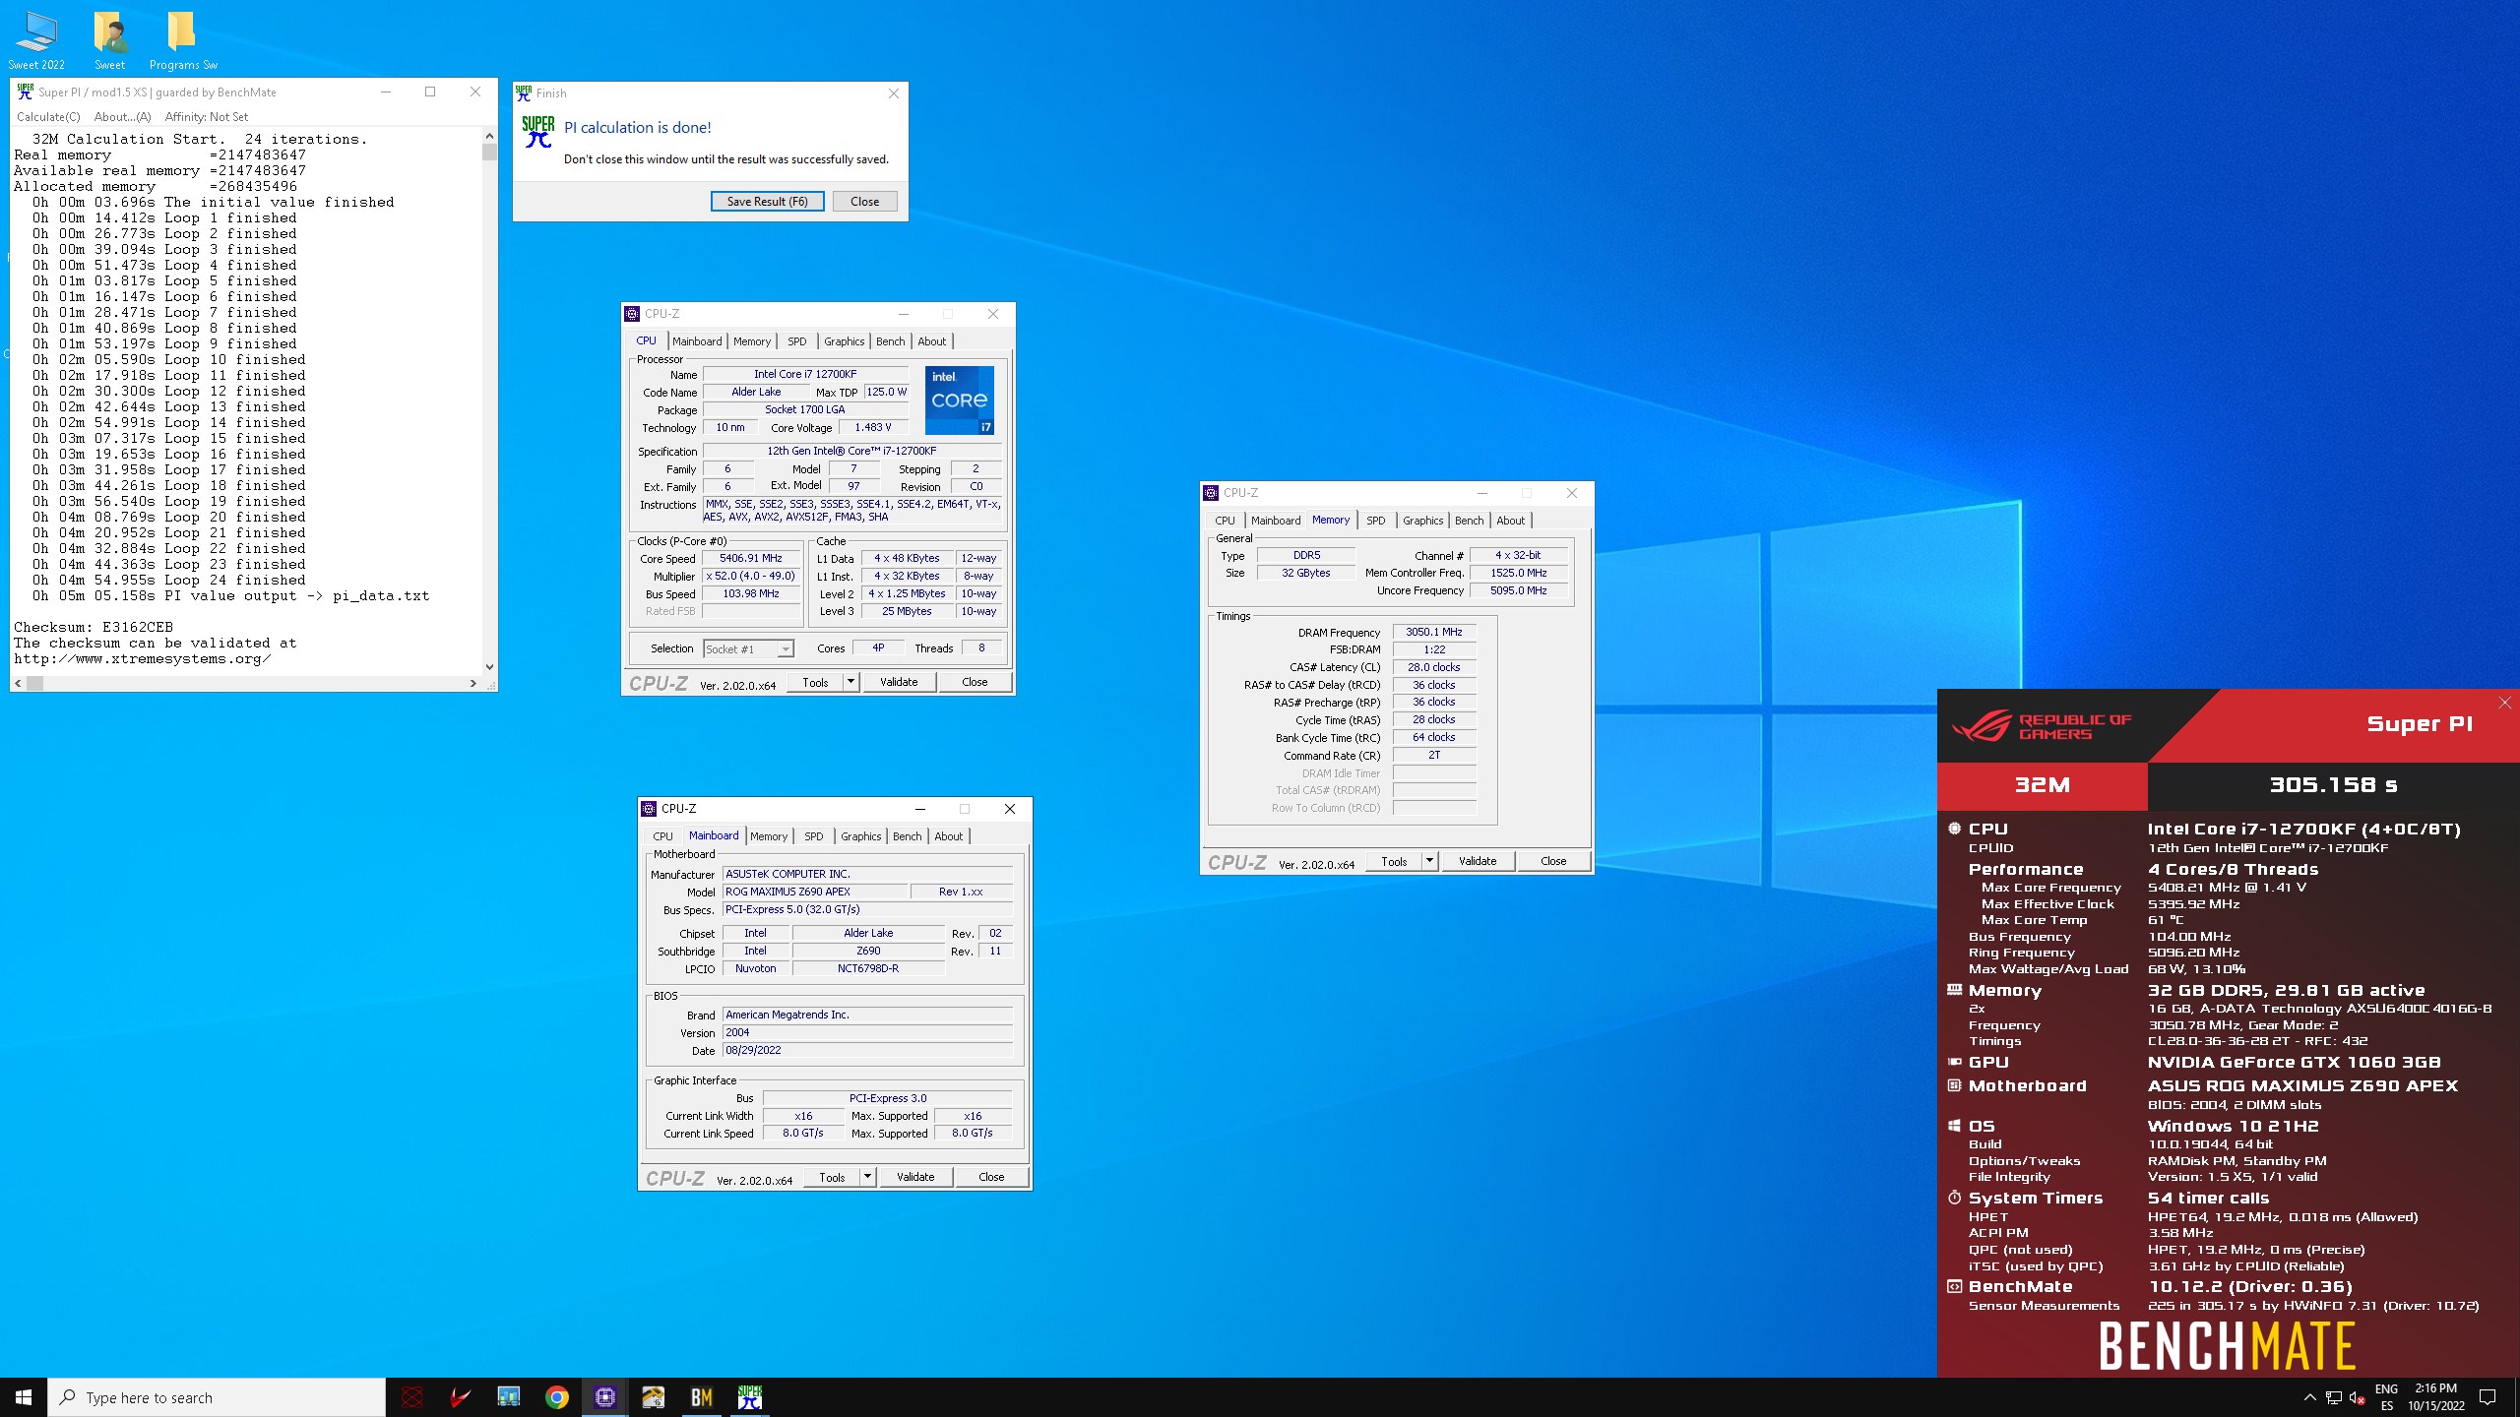The image size is (2520, 1417).
Task: Click the taskbar search box
Action: 217,1397
